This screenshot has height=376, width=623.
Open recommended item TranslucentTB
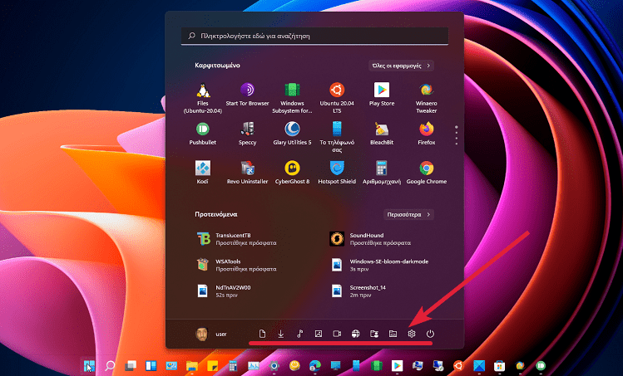pos(237,239)
